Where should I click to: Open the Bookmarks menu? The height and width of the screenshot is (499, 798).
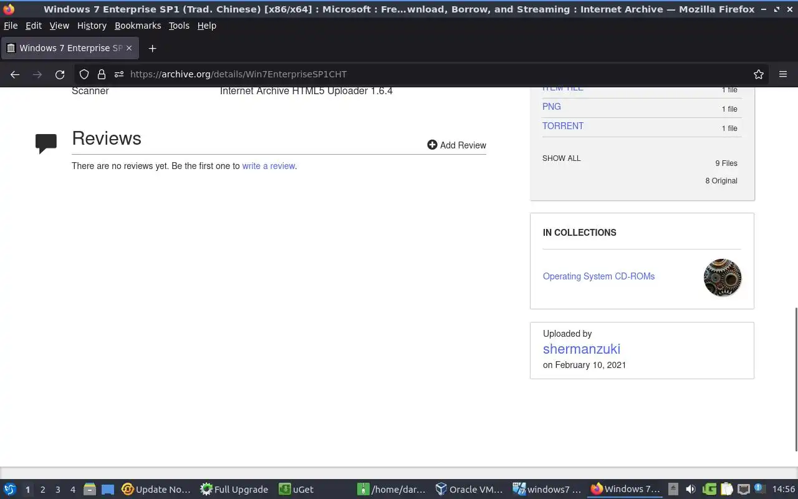pyautogui.click(x=138, y=26)
